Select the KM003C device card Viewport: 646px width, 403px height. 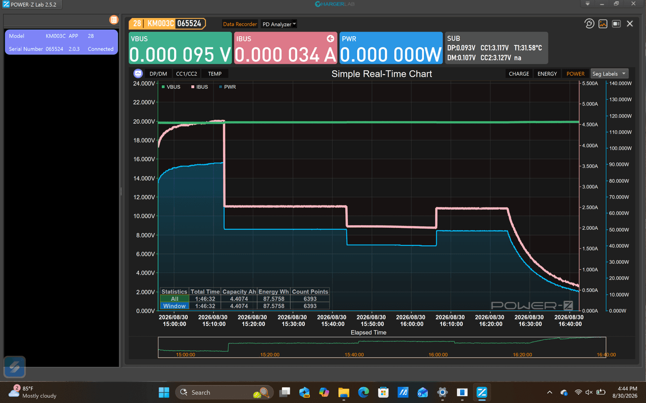[61, 42]
